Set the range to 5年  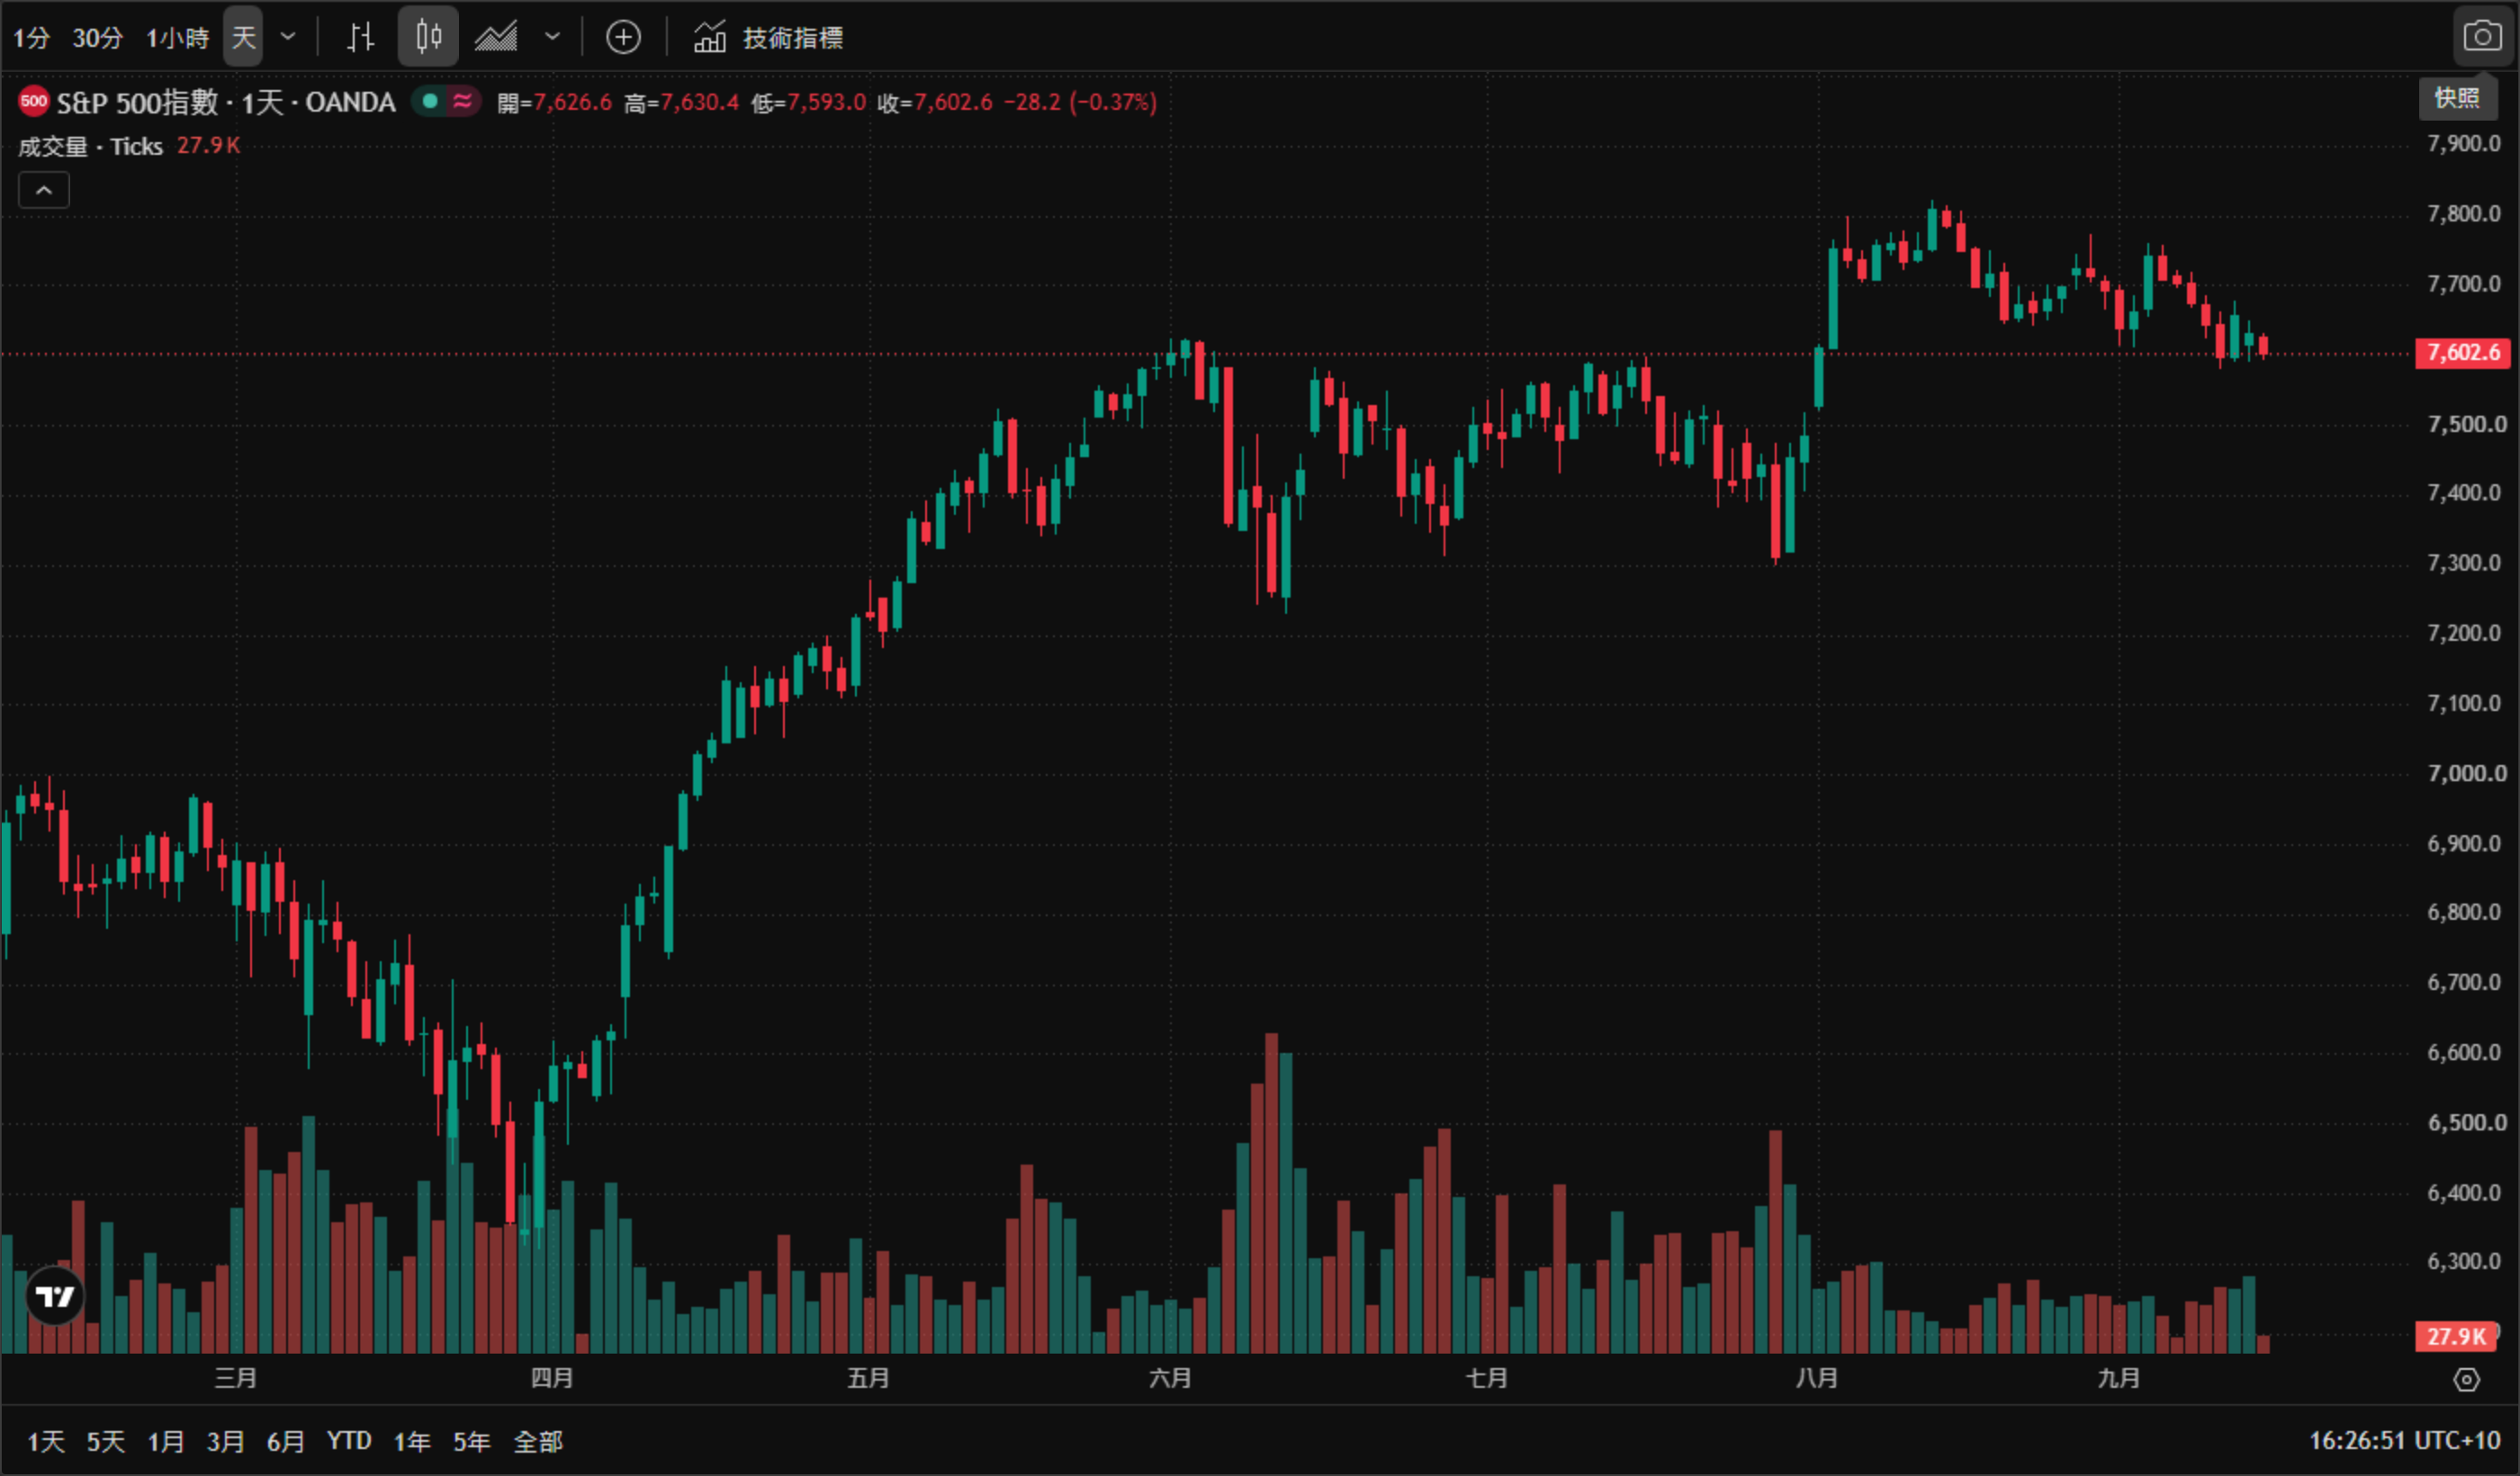pos(472,1441)
